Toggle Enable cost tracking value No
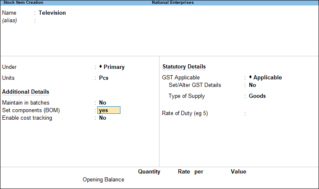Image resolution: width=319 pixels, height=189 pixels. pos(102,118)
